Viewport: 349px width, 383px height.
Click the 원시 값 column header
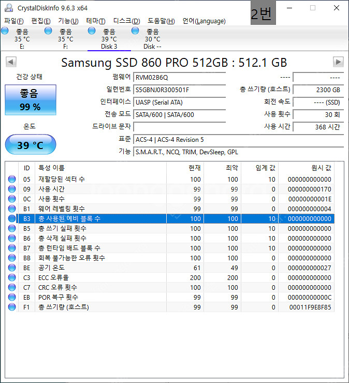tap(306, 168)
